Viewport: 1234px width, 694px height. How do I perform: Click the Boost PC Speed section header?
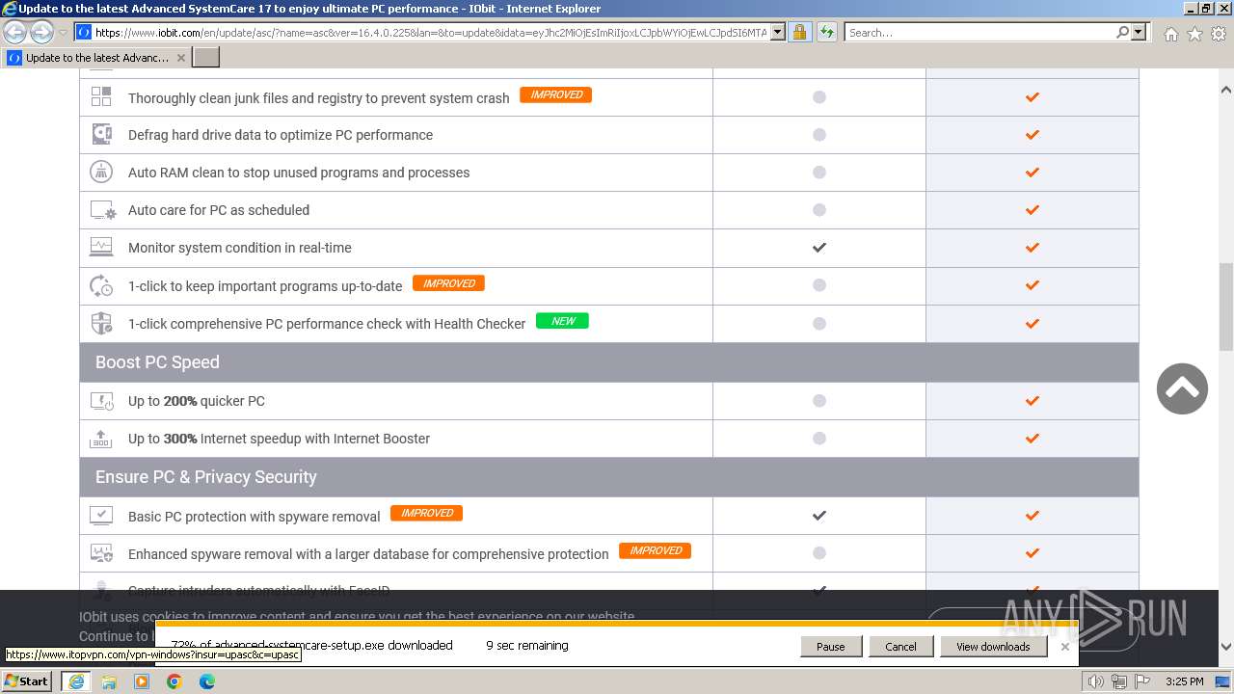click(609, 362)
